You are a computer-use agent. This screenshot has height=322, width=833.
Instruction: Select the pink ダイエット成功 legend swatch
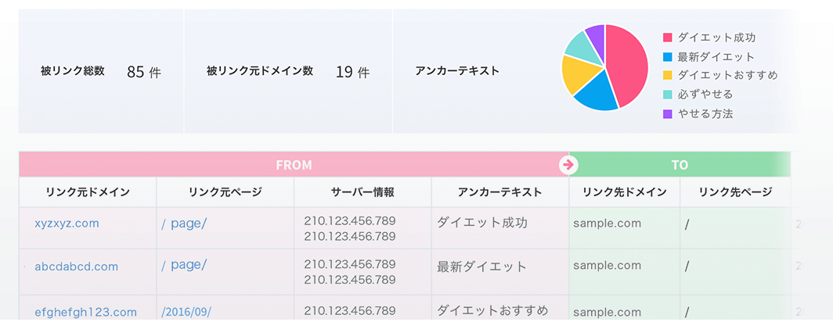pos(668,38)
